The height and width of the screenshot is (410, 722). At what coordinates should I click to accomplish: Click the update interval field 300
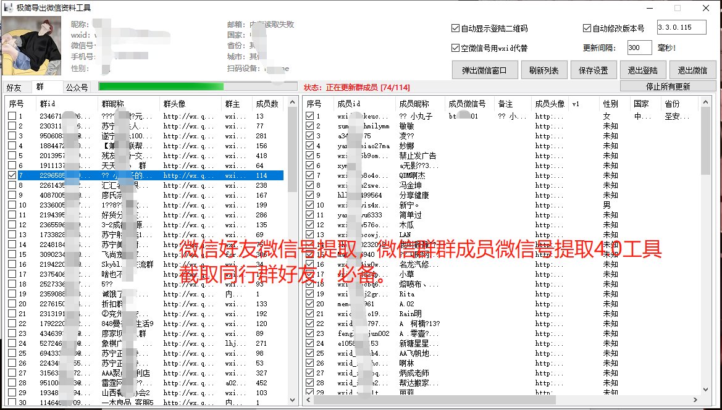click(640, 48)
